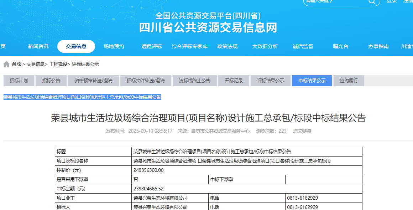Click the 原文链接 original link
The image size is (413, 210).
[302, 131]
